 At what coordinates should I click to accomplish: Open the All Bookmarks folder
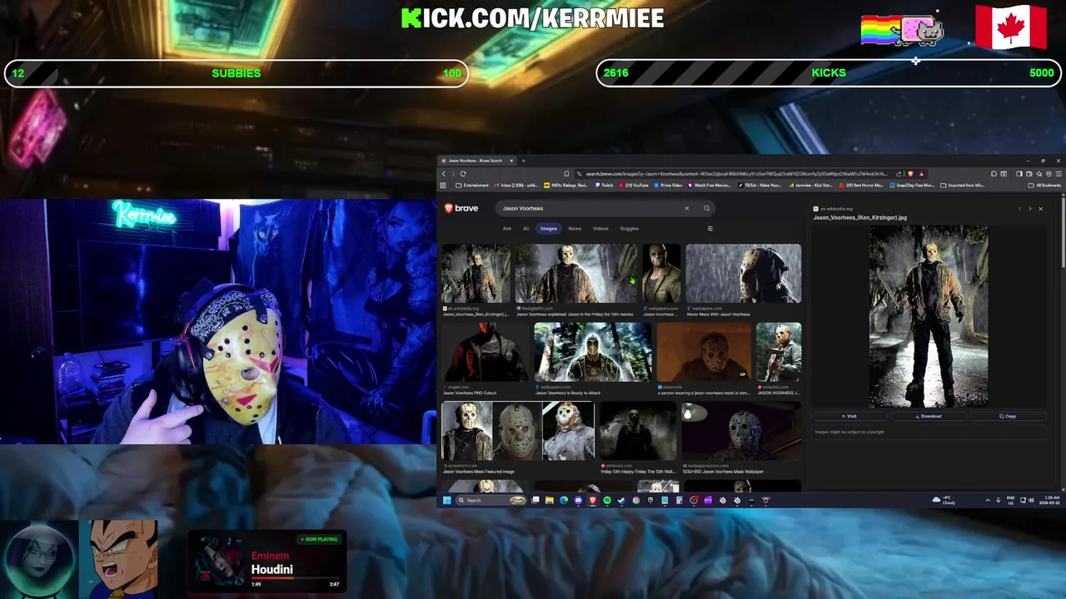1045,185
